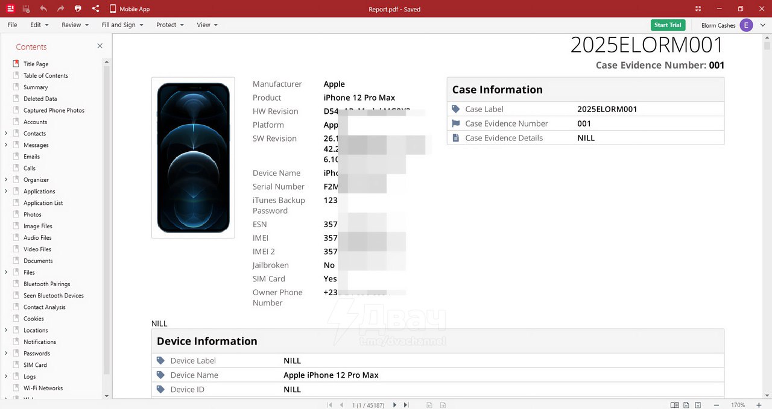772x409 pixels.
Task: Click the Start Trial button
Action: click(x=668, y=25)
